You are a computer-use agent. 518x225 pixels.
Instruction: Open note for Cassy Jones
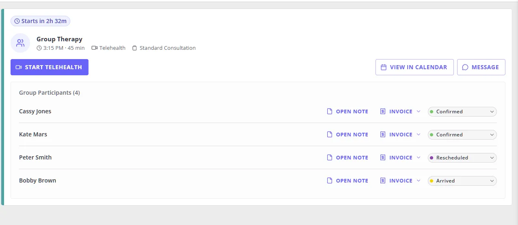tap(348, 112)
